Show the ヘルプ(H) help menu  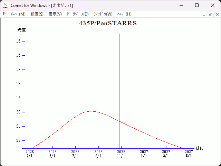(124, 14)
